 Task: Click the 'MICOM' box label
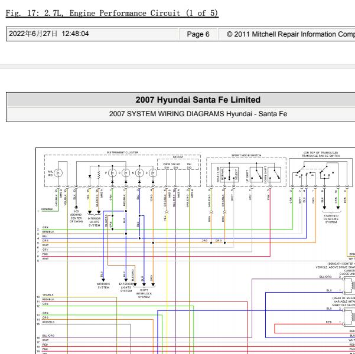click(x=178, y=157)
